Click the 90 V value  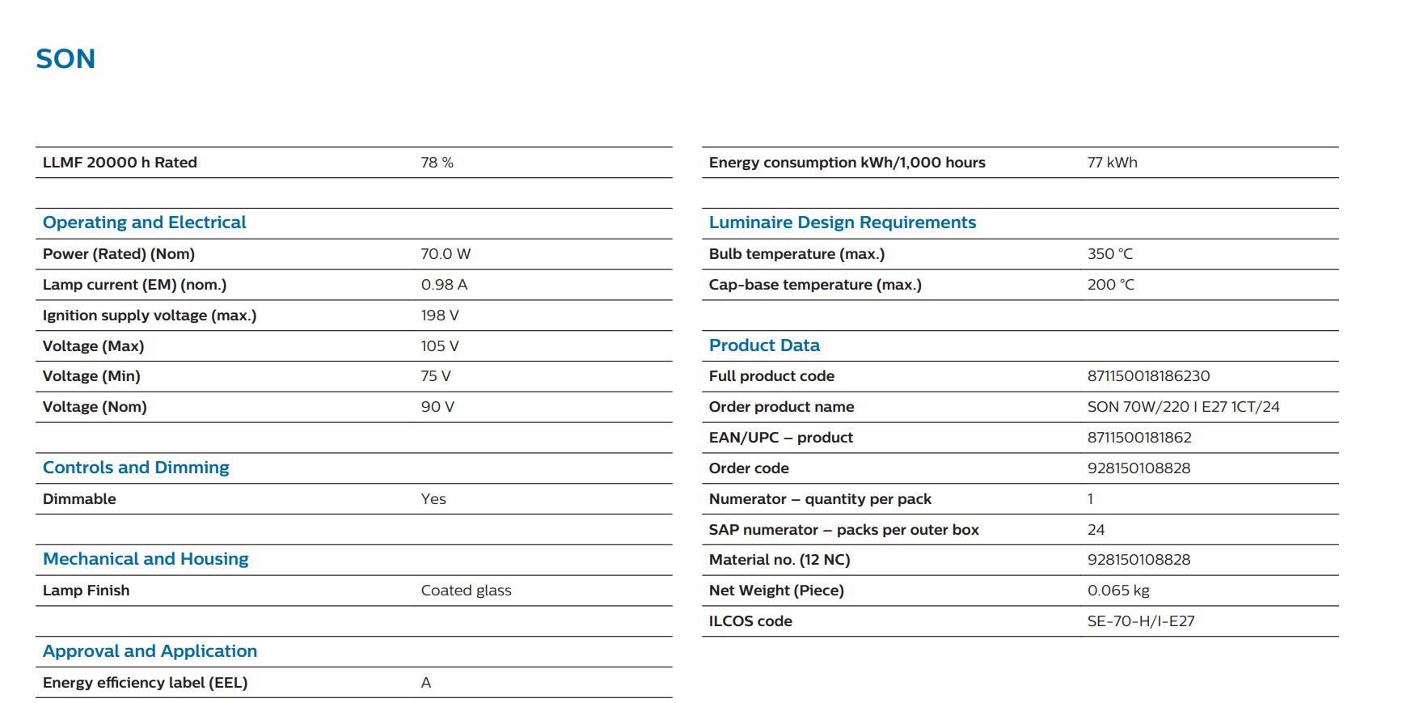point(437,407)
